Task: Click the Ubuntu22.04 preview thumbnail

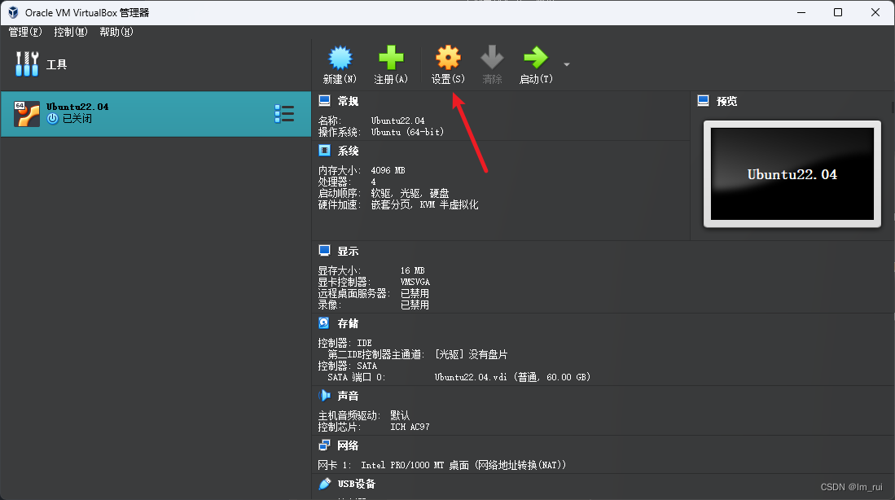Action: pyautogui.click(x=792, y=174)
